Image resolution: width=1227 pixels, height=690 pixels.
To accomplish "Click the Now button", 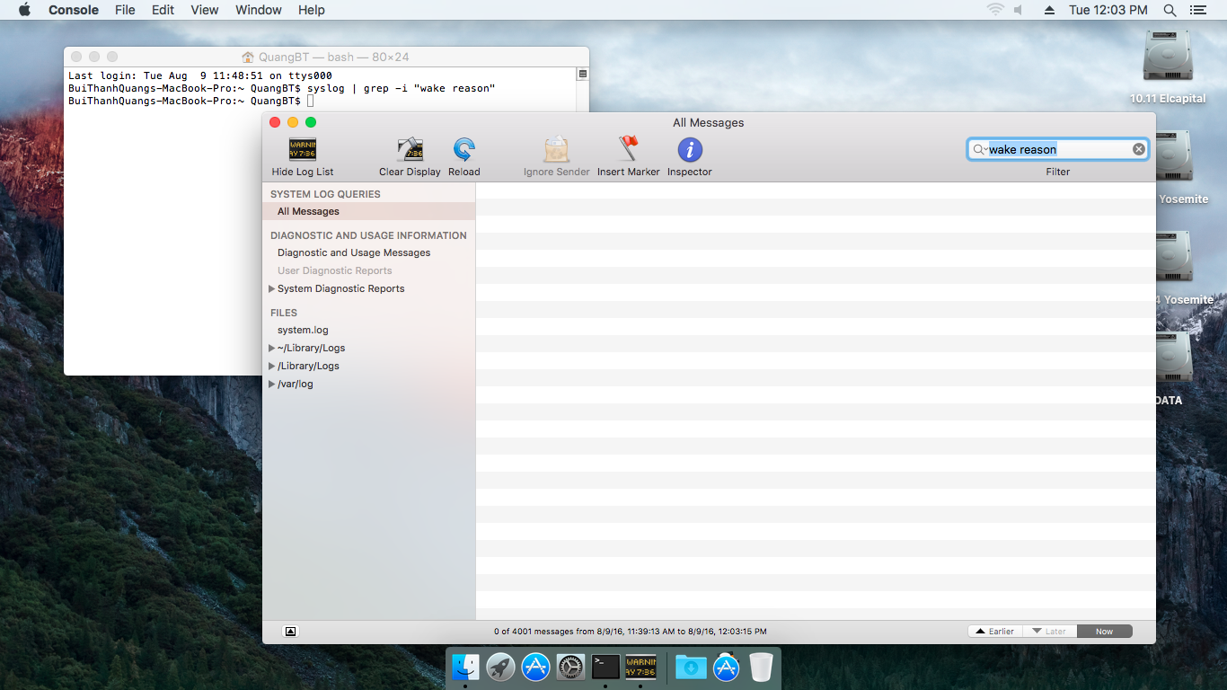I will pos(1104,632).
